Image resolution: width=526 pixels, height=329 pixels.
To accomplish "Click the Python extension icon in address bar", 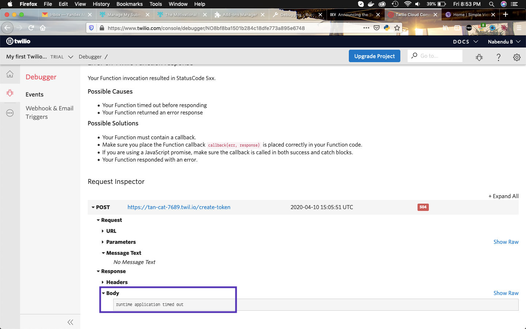I will [x=387, y=28].
